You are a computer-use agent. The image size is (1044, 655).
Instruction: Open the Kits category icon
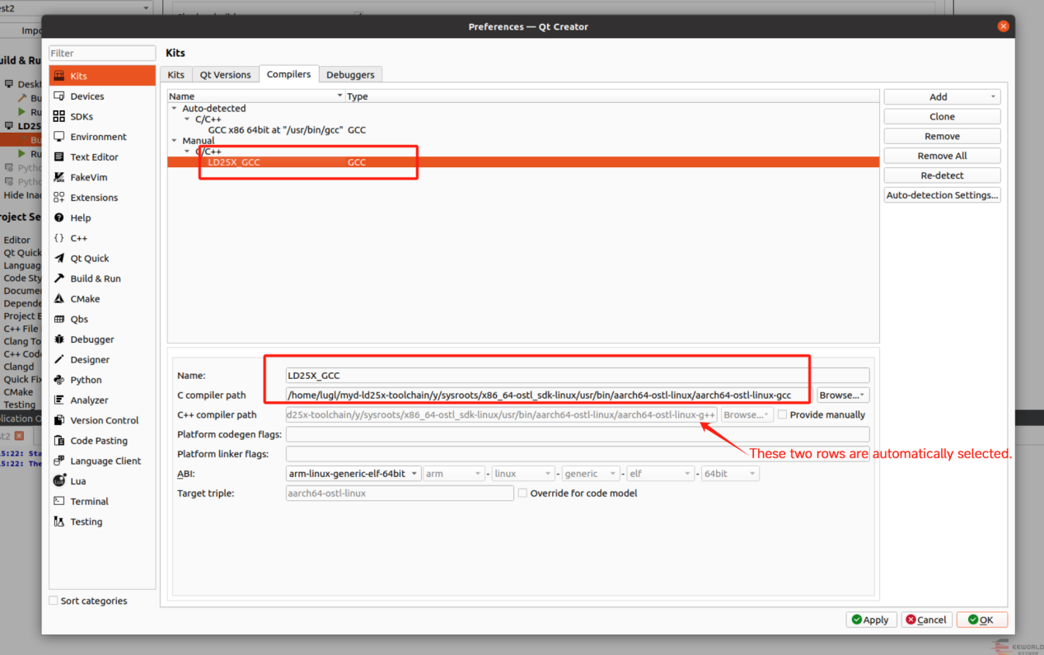59,76
